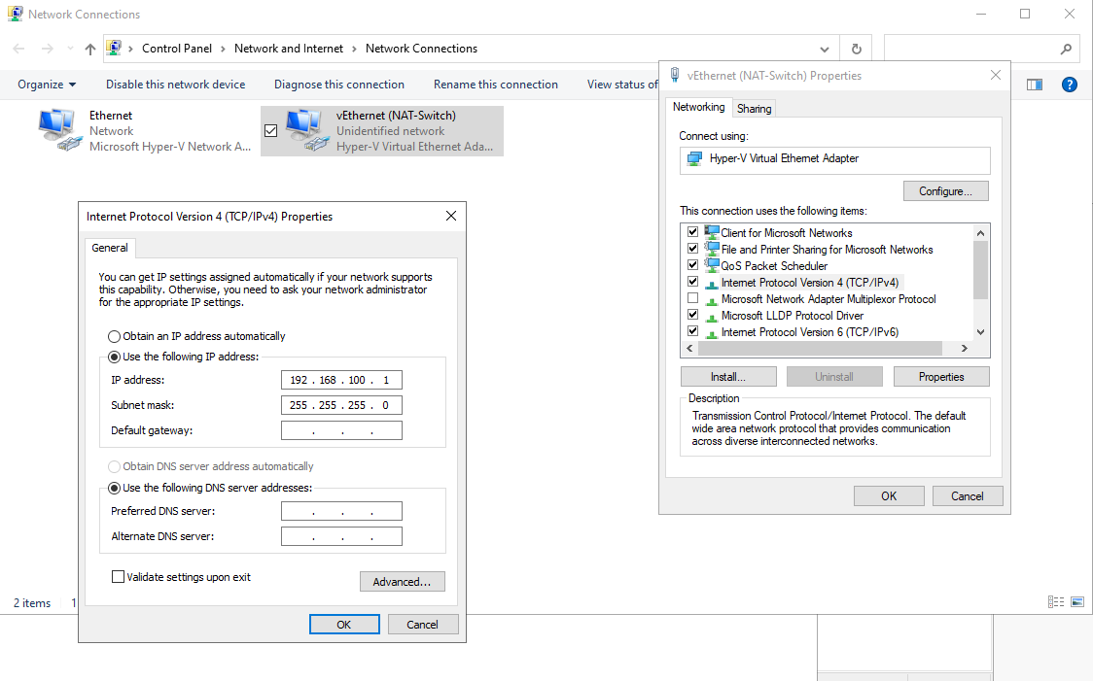
Task: Open the Organize dropdown menu
Action: (47, 85)
